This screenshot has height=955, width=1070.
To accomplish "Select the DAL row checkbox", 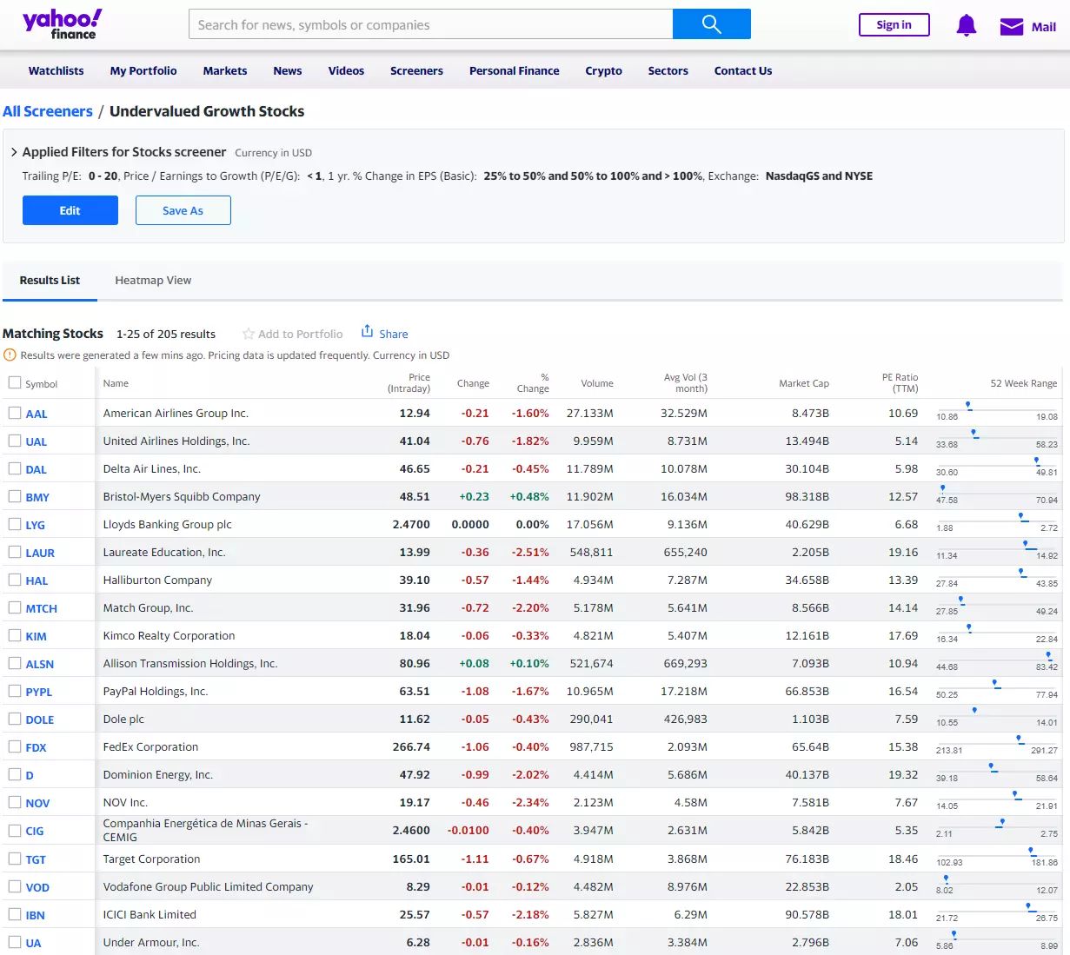I will [15, 468].
